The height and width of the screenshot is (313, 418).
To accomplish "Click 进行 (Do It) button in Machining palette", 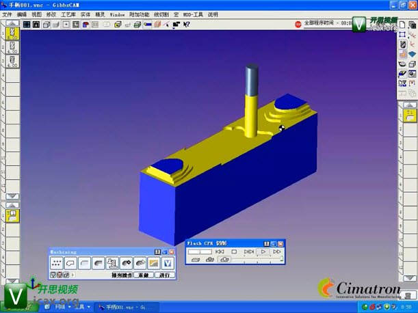I will tap(164, 275).
